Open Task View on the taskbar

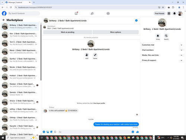coord(42,138)
